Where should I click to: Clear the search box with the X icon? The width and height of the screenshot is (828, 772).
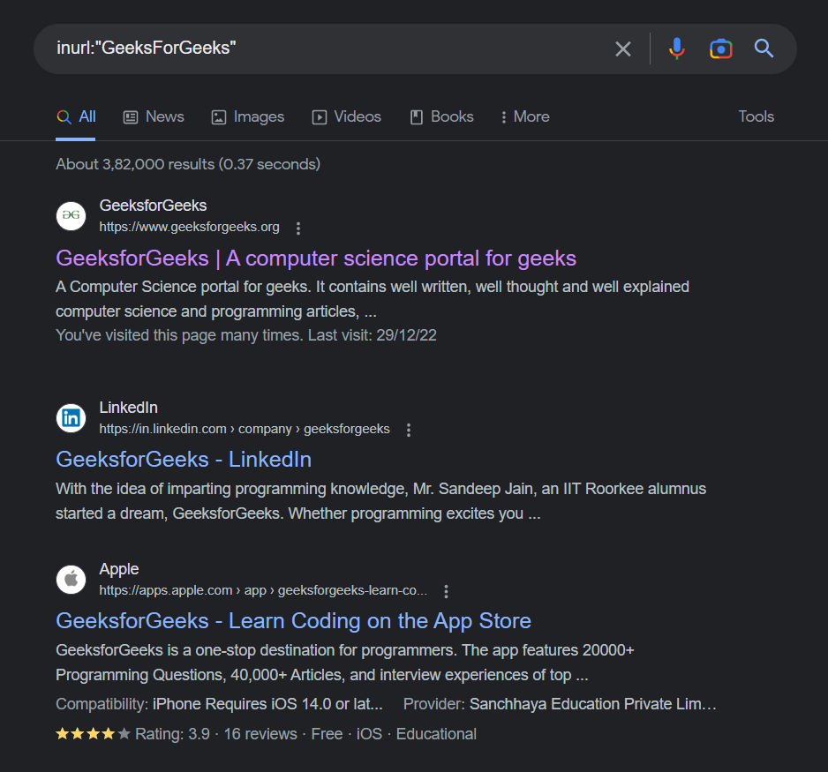click(623, 49)
